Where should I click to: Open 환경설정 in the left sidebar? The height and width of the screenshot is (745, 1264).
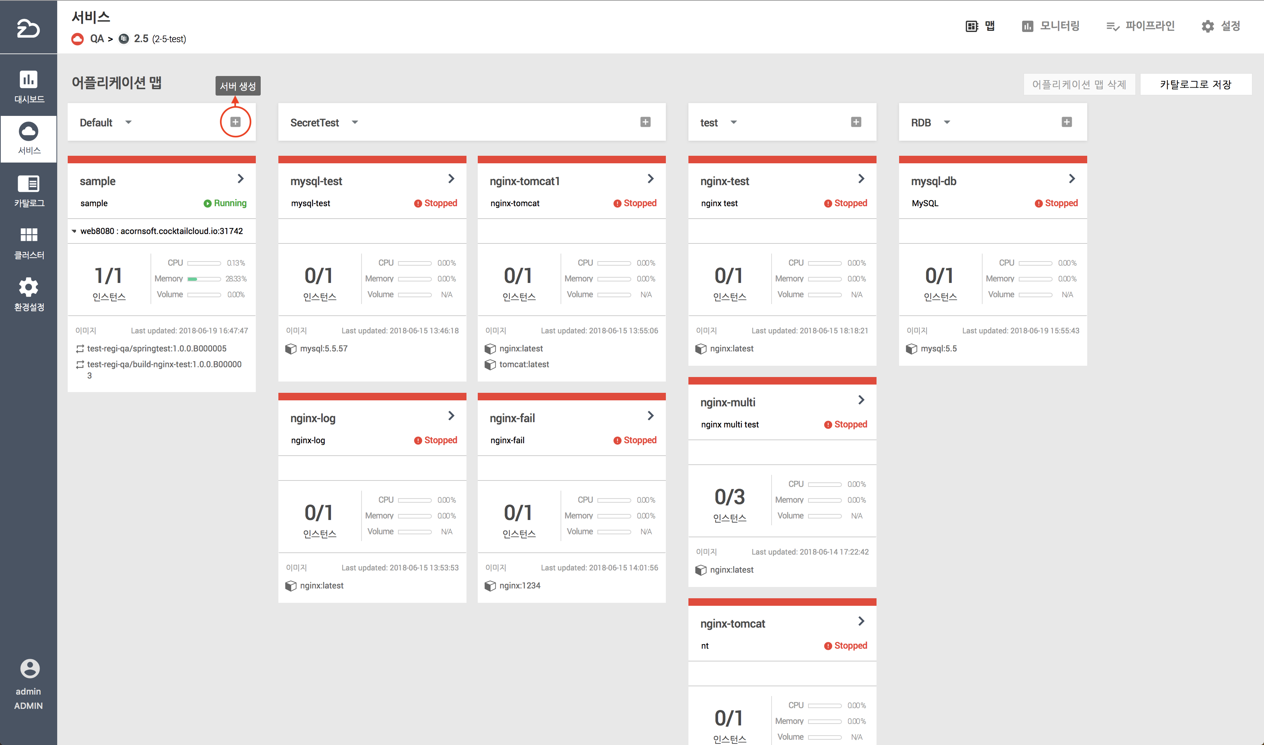tap(29, 295)
